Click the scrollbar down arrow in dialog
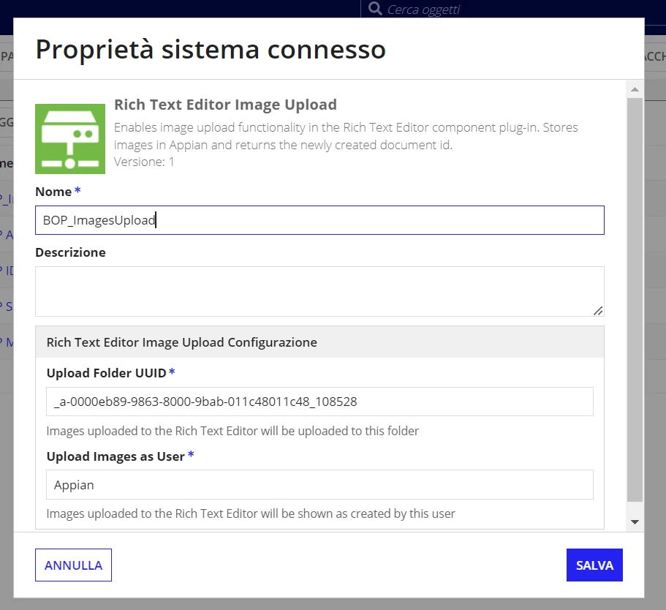 [x=635, y=522]
